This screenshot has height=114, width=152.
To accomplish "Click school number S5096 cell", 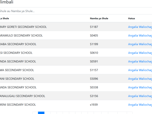I will coord(94,79).
